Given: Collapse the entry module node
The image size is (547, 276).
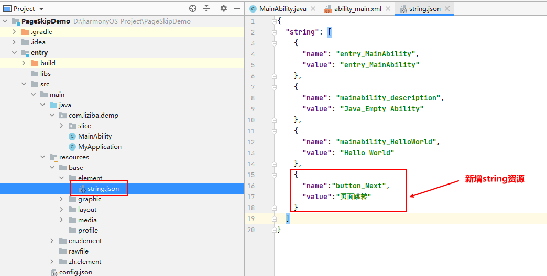Looking at the screenshot, I should point(14,53).
